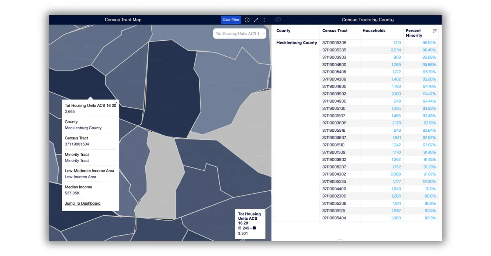Click the darkest swatch in the legend gradient
The height and width of the screenshot is (256, 491).
pos(254,228)
